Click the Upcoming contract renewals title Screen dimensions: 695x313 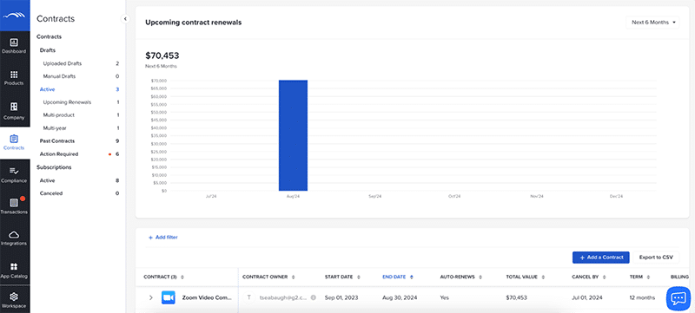point(193,23)
